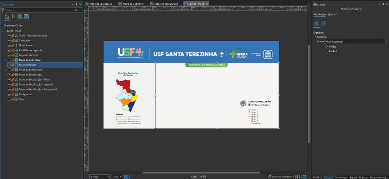Enable the Mapa de Background checkbox
389x179 pixels.
pyautogui.click(x=9, y=70)
